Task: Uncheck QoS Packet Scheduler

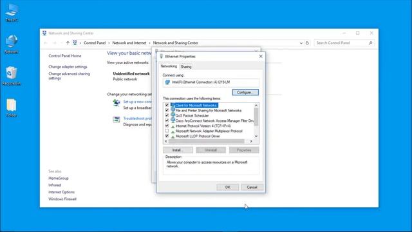Action: pos(167,115)
